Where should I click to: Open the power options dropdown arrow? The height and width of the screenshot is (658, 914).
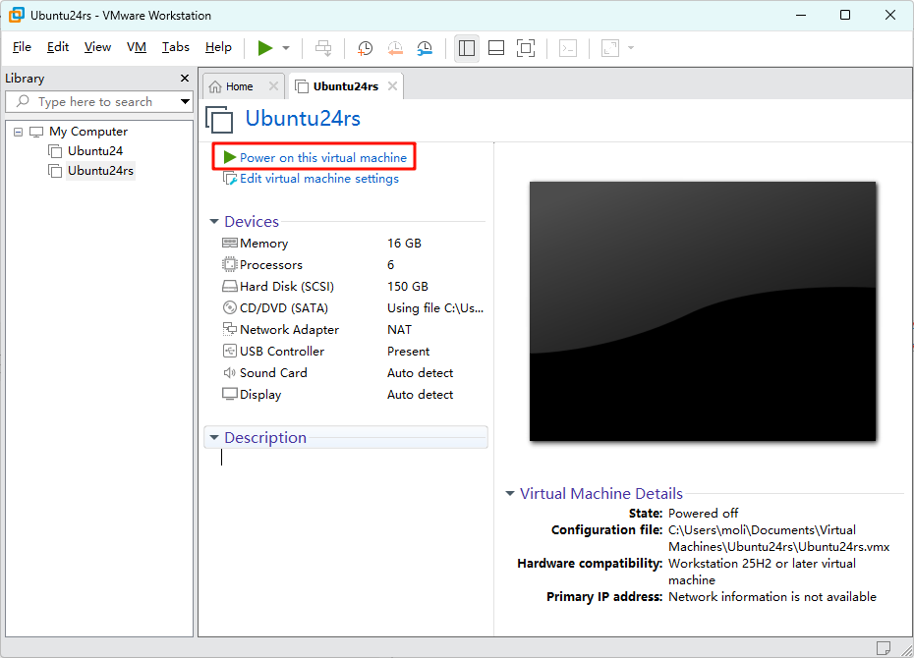pyautogui.click(x=286, y=48)
